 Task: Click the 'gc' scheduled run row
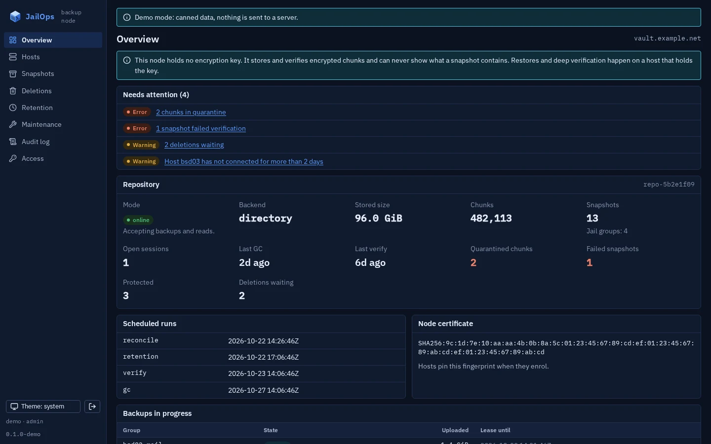[261, 390]
